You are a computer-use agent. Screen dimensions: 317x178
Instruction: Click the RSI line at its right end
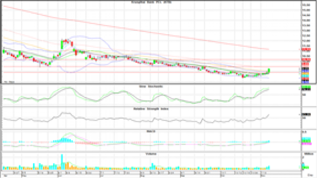269,114
